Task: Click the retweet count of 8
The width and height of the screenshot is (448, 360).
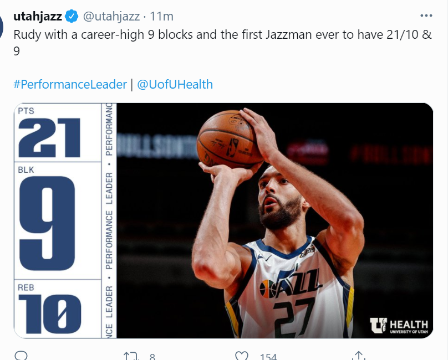Action: 151,356
